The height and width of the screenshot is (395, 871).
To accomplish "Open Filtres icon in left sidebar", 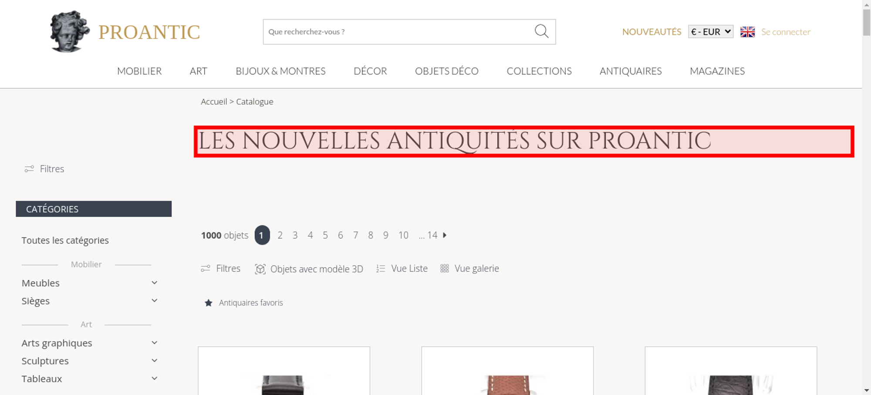I will [29, 169].
